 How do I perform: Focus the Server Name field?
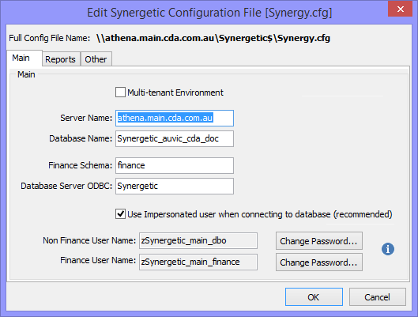175,118
